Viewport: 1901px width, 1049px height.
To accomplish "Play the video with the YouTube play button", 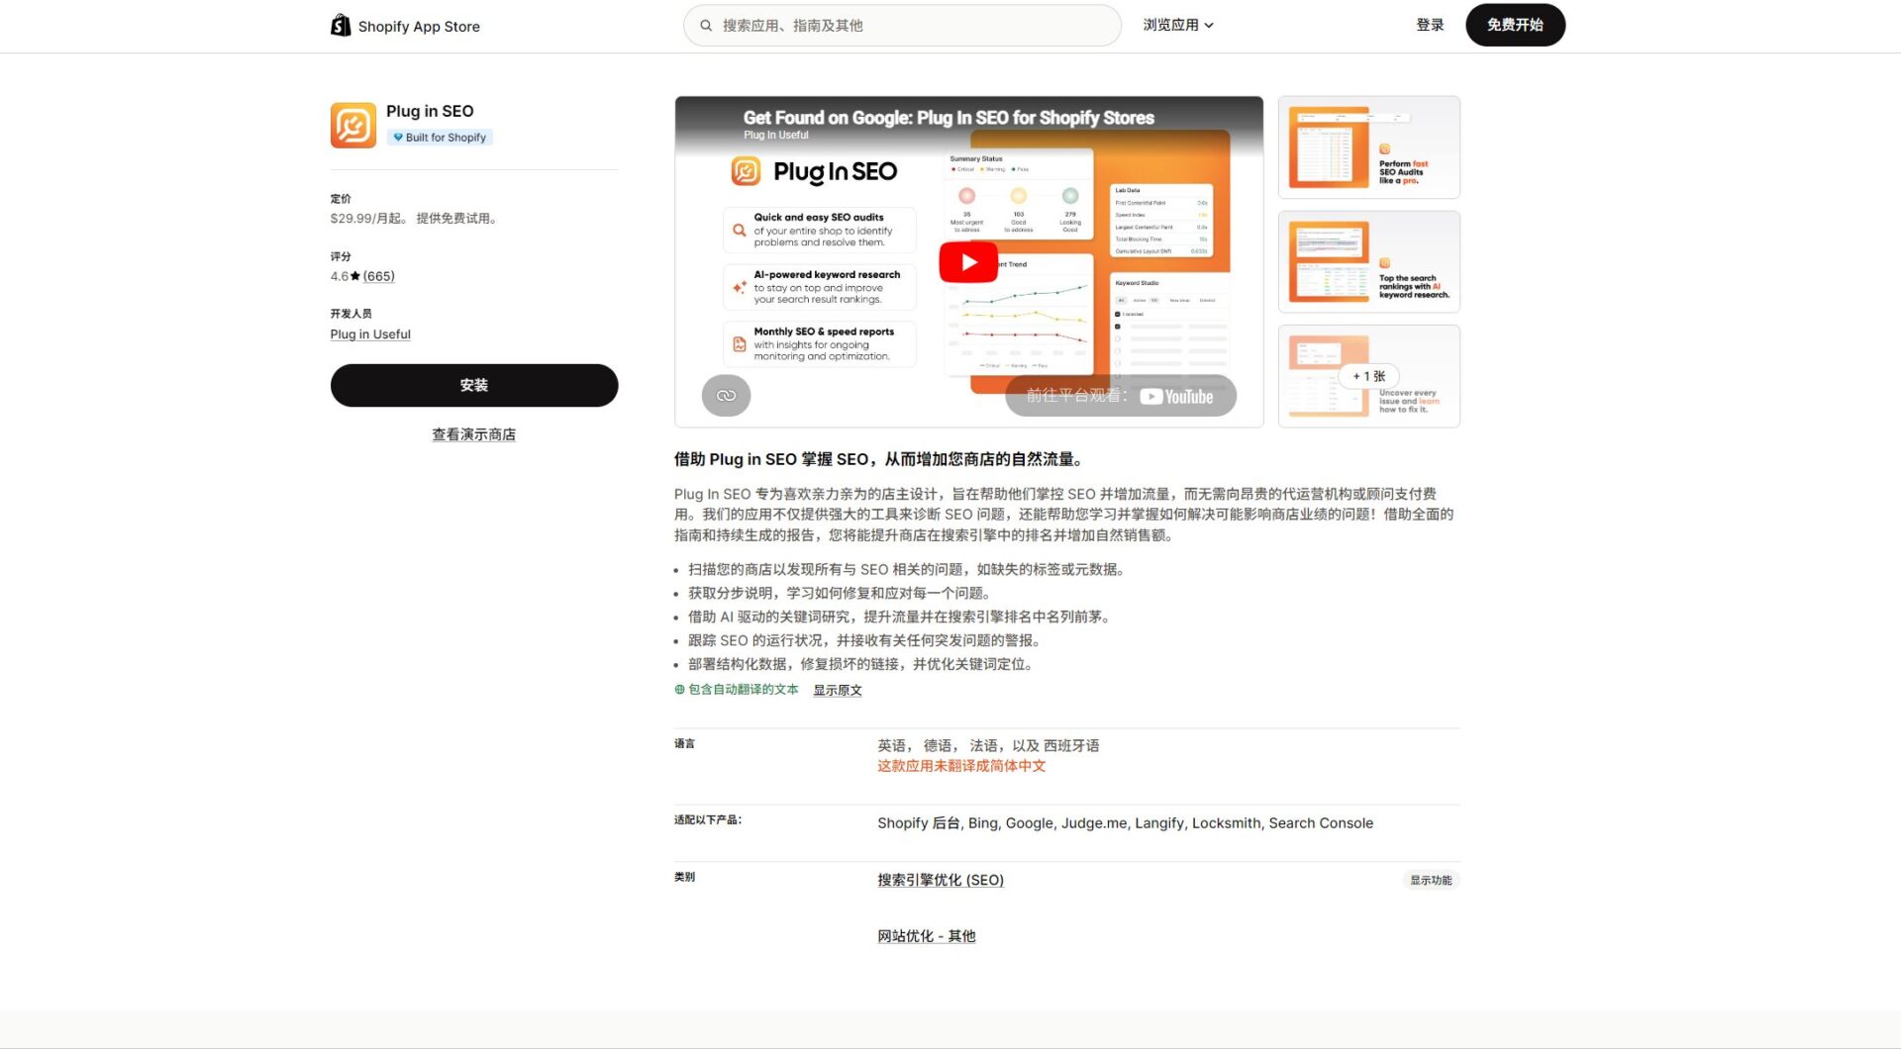I will [968, 261].
